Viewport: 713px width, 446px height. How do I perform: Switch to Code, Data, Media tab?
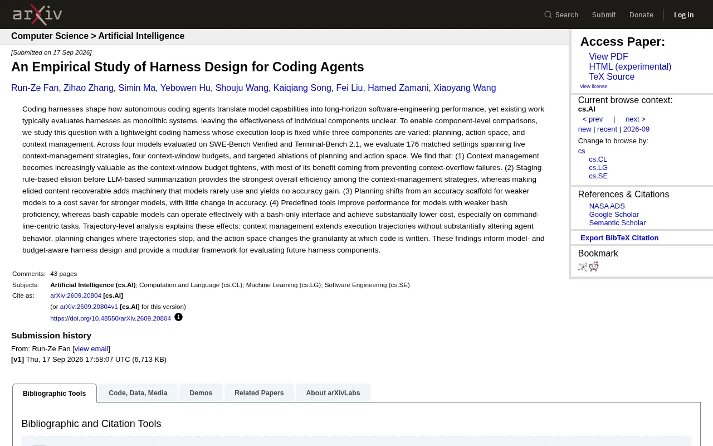[x=138, y=393]
